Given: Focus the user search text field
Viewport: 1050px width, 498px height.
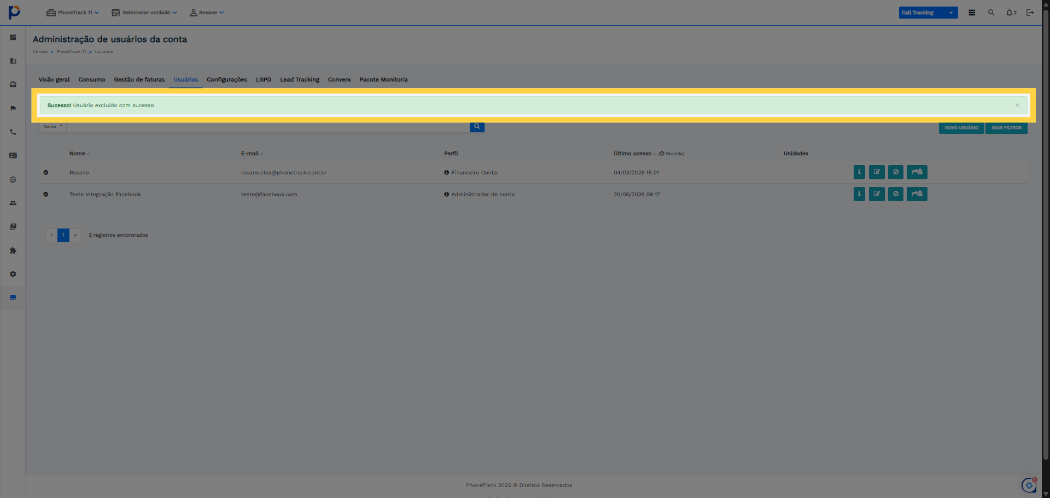Looking at the screenshot, I should coord(268,127).
